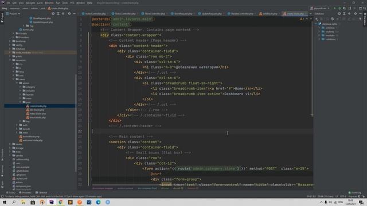Click the Windows Start button
Viewport: 367px width, 206px height.
tap(5, 202)
